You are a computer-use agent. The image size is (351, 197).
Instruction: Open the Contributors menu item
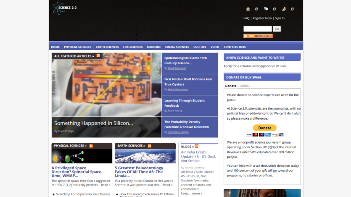235,47
